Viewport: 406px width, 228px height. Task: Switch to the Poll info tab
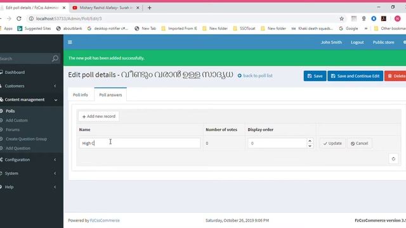(x=81, y=95)
